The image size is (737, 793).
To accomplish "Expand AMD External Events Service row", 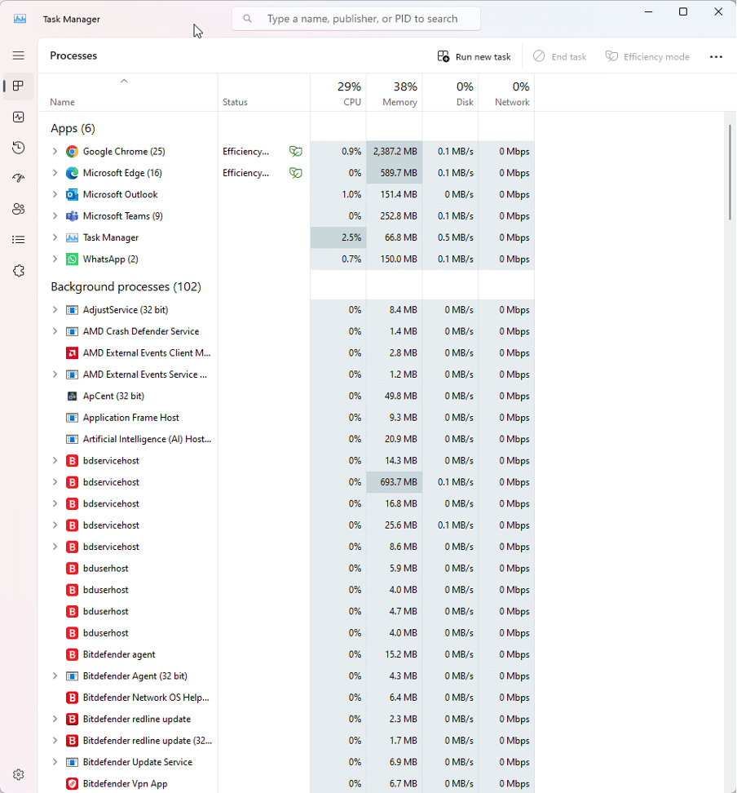I will 55,374.
